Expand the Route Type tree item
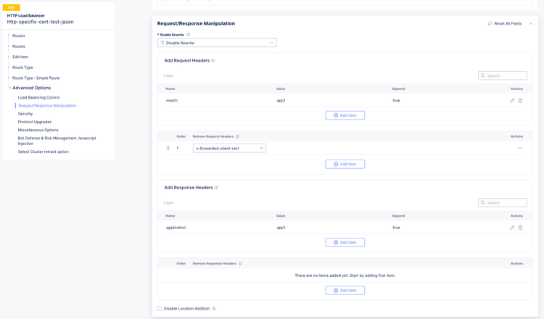This screenshot has height=319, width=544. [9, 67]
